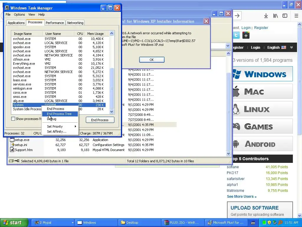The image size is (302, 227).
Task: Sort processes by CPU column
Action: coord(80,34)
